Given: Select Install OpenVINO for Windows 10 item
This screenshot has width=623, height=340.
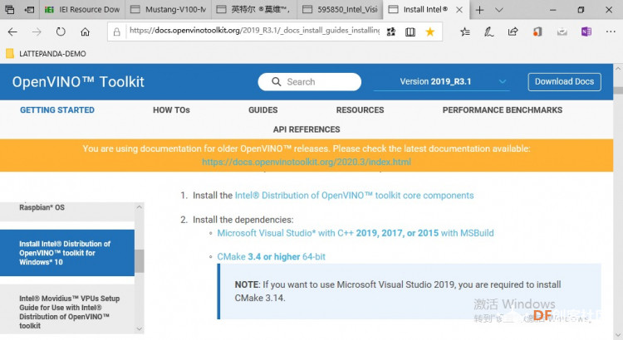Looking at the screenshot, I should pyautogui.click(x=67, y=253).
